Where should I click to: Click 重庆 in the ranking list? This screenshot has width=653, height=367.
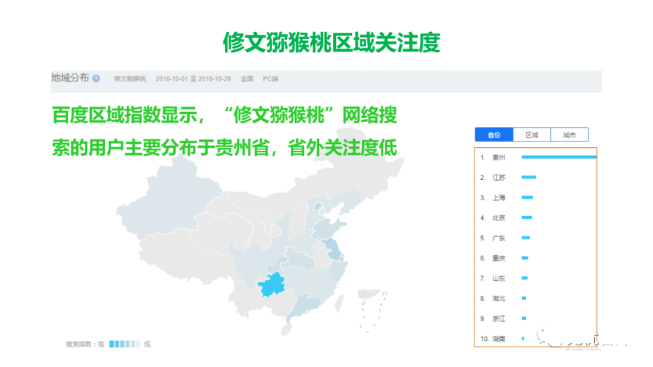pos(498,258)
